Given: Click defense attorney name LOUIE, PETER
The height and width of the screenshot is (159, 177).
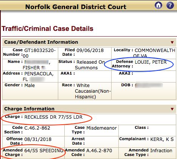Looking at the screenshot, I should point(151,62).
